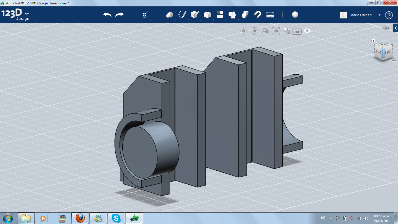398x224 pixels.
Task: Show hidden system tray icons
Action: pyautogui.click(x=331, y=218)
